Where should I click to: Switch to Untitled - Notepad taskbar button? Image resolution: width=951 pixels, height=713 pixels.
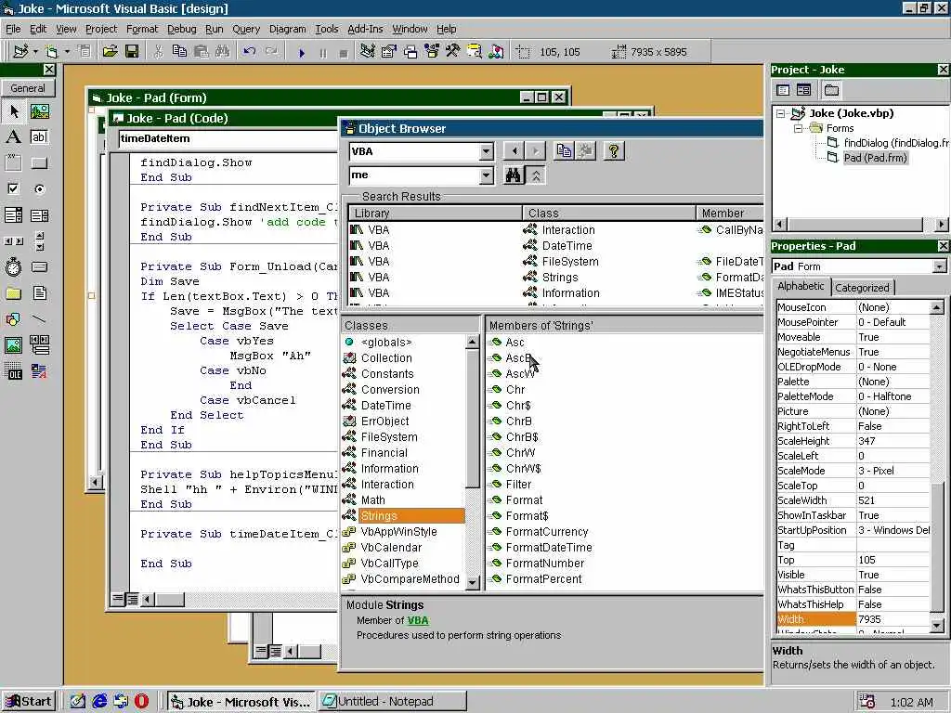393,702
